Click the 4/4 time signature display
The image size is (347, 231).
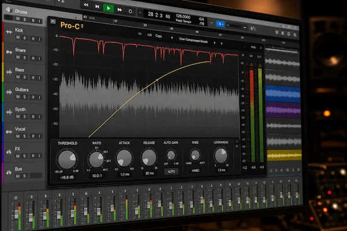pyautogui.click(x=201, y=19)
